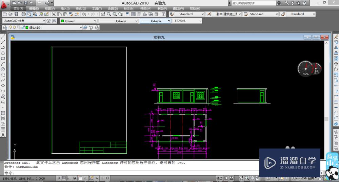Click the keyword search input field

253,3
